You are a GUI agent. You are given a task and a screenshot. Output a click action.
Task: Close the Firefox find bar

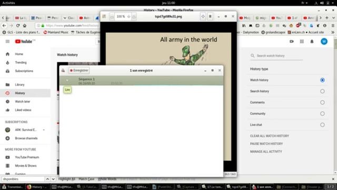tap(333, 179)
